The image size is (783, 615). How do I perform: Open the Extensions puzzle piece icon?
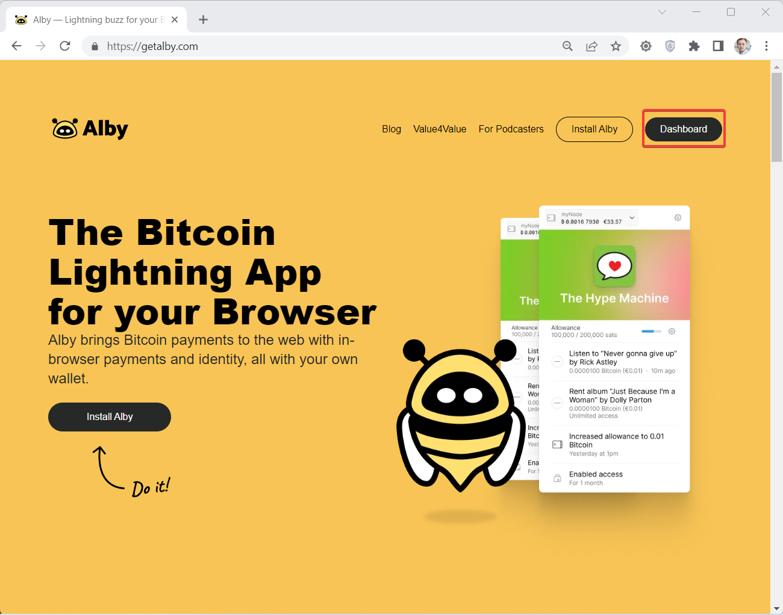tap(694, 46)
